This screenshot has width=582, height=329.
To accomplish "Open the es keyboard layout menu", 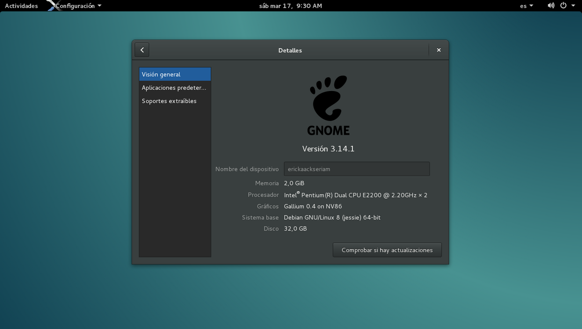I will pos(527,6).
